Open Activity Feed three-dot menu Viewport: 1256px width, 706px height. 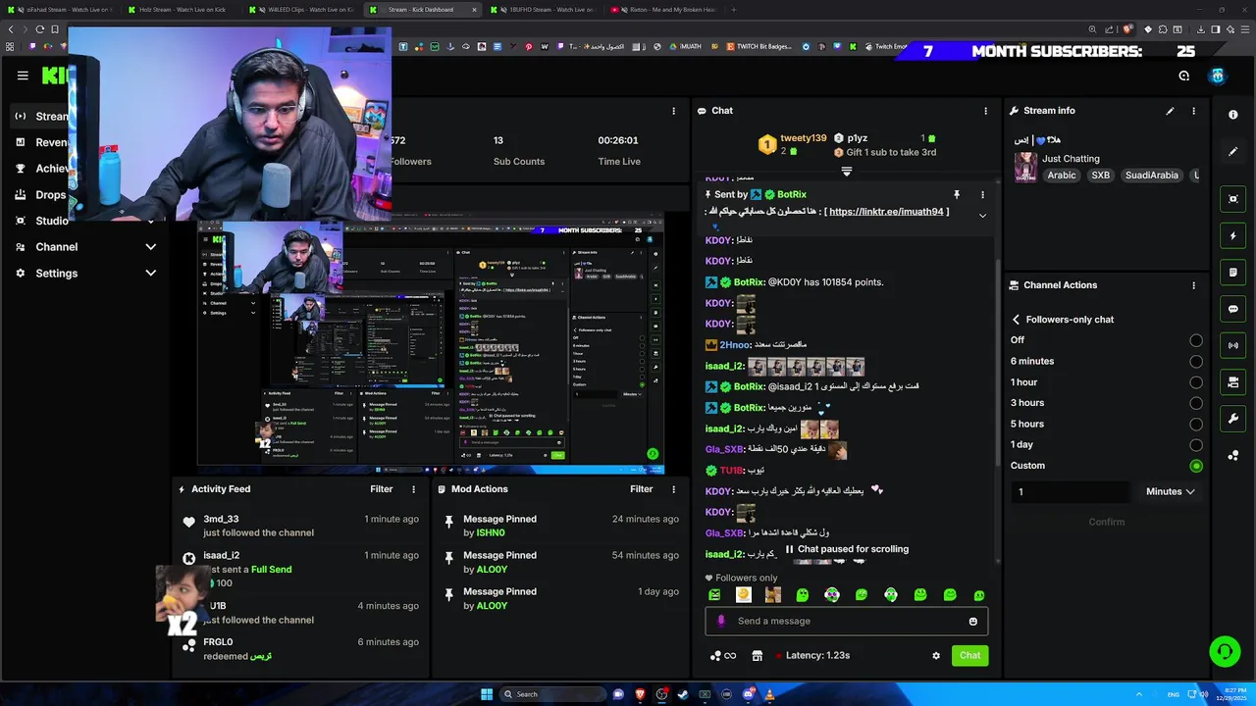click(413, 489)
